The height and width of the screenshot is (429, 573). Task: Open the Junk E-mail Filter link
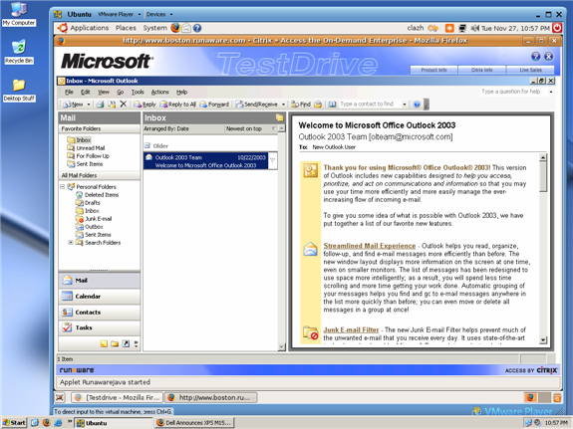click(x=351, y=329)
